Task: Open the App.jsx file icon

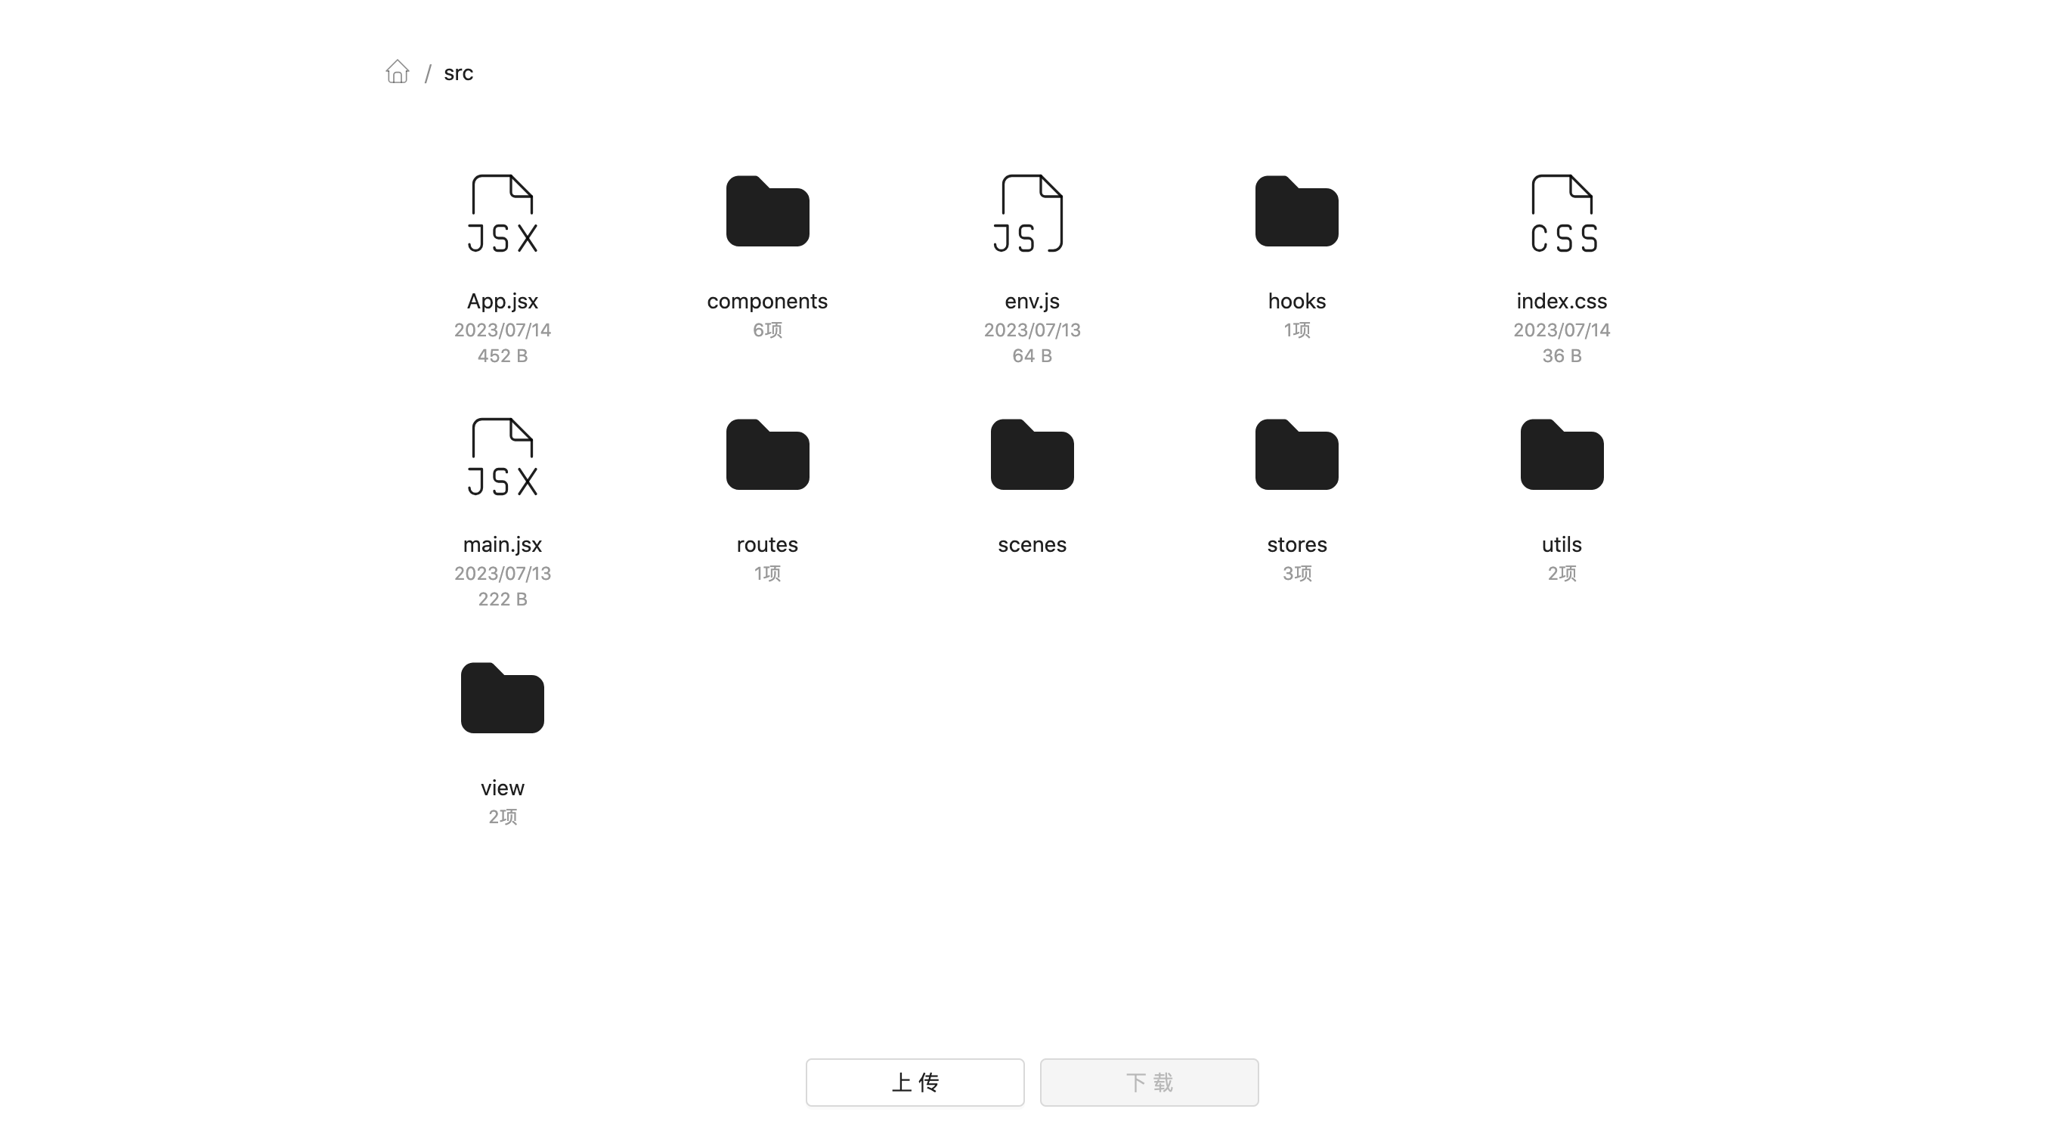Action: pos(503,213)
